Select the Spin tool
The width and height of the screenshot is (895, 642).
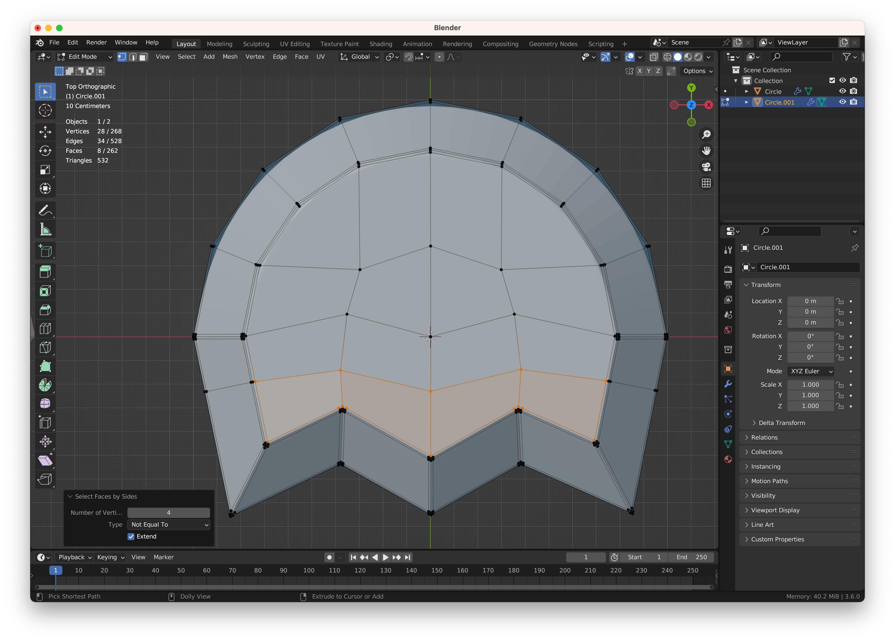click(x=45, y=385)
